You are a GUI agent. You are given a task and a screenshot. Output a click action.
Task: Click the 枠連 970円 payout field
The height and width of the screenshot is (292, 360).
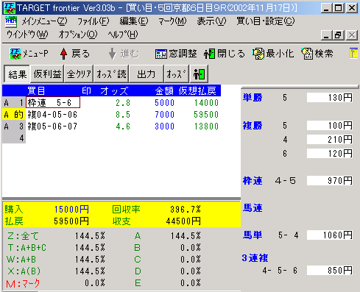tap(330, 181)
